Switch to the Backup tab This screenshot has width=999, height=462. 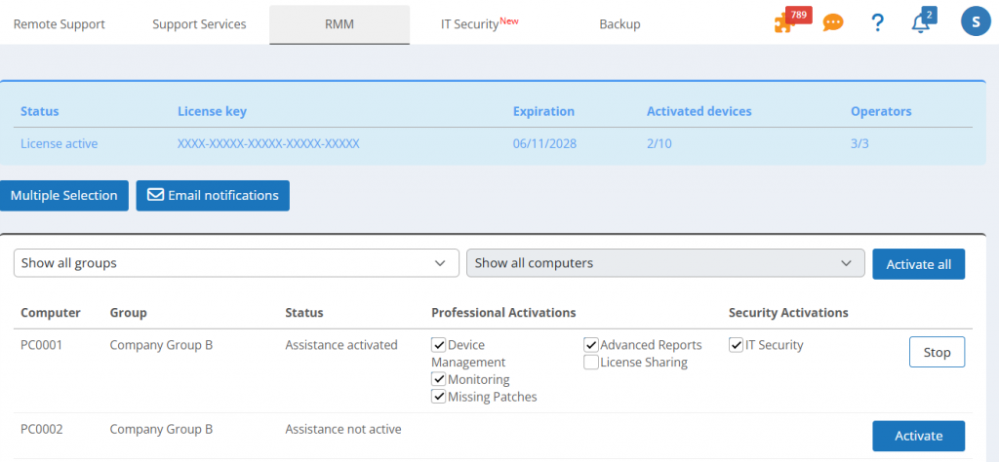click(619, 23)
